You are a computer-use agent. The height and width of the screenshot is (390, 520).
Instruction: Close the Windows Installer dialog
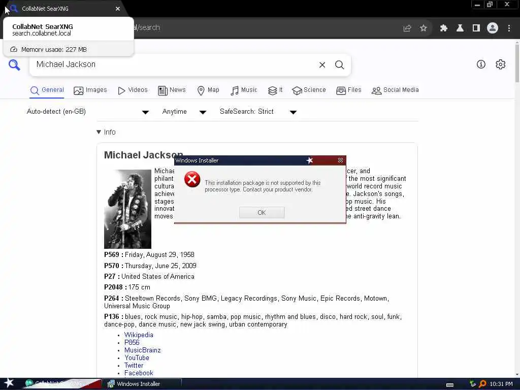(340, 160)
